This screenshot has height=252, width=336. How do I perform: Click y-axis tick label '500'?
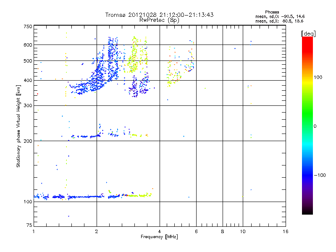(x=28, y=61)
